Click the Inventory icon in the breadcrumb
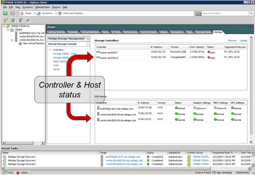The height and width of the screenshot is (175, 255). 39,14
